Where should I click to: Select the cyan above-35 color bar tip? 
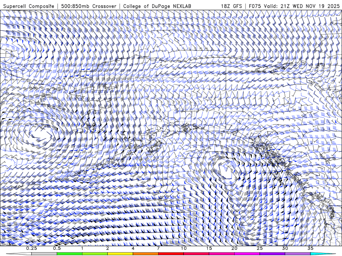[323, 254]
